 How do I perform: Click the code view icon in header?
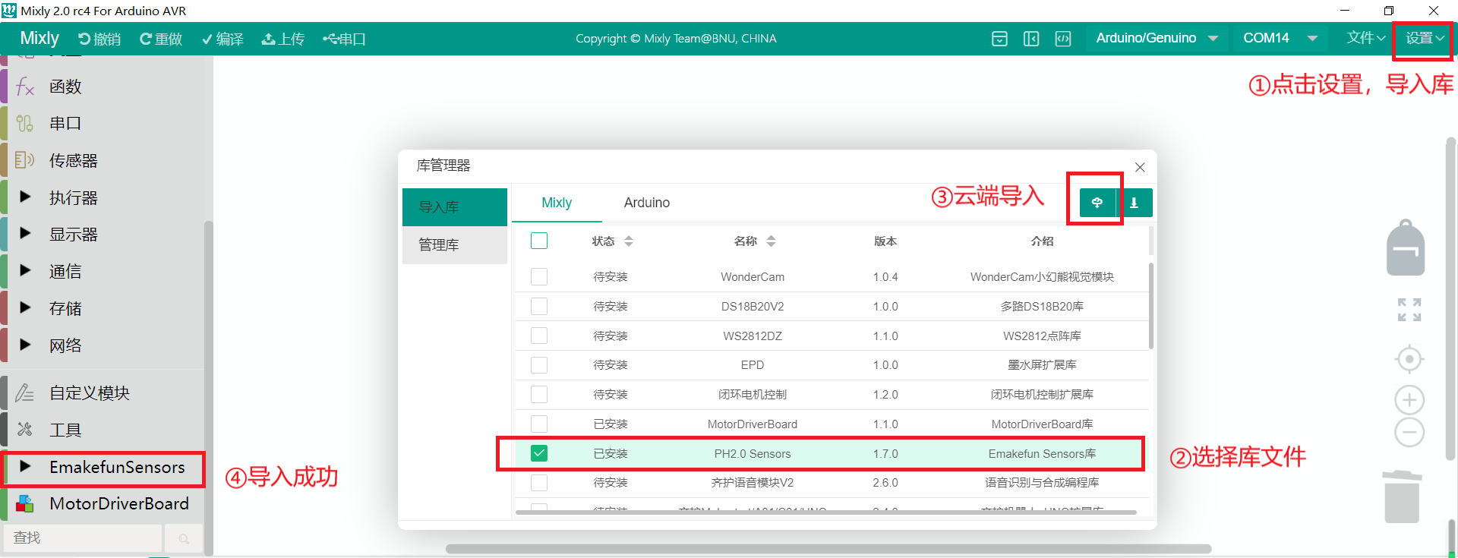(x=1063, y=39)
